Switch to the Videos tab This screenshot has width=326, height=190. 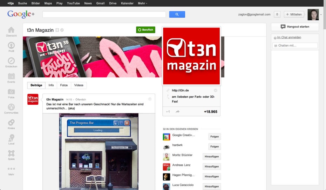[x=79, y=85]
